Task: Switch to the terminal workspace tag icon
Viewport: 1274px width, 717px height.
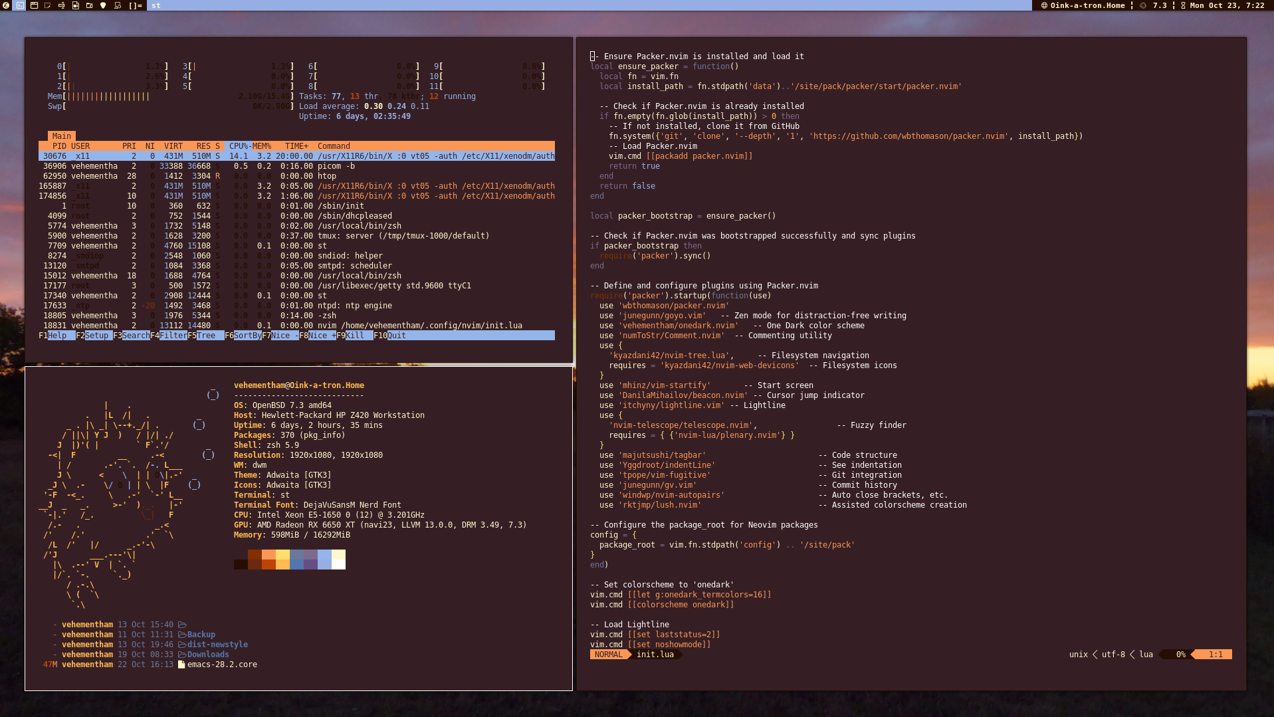Action: 20,5
